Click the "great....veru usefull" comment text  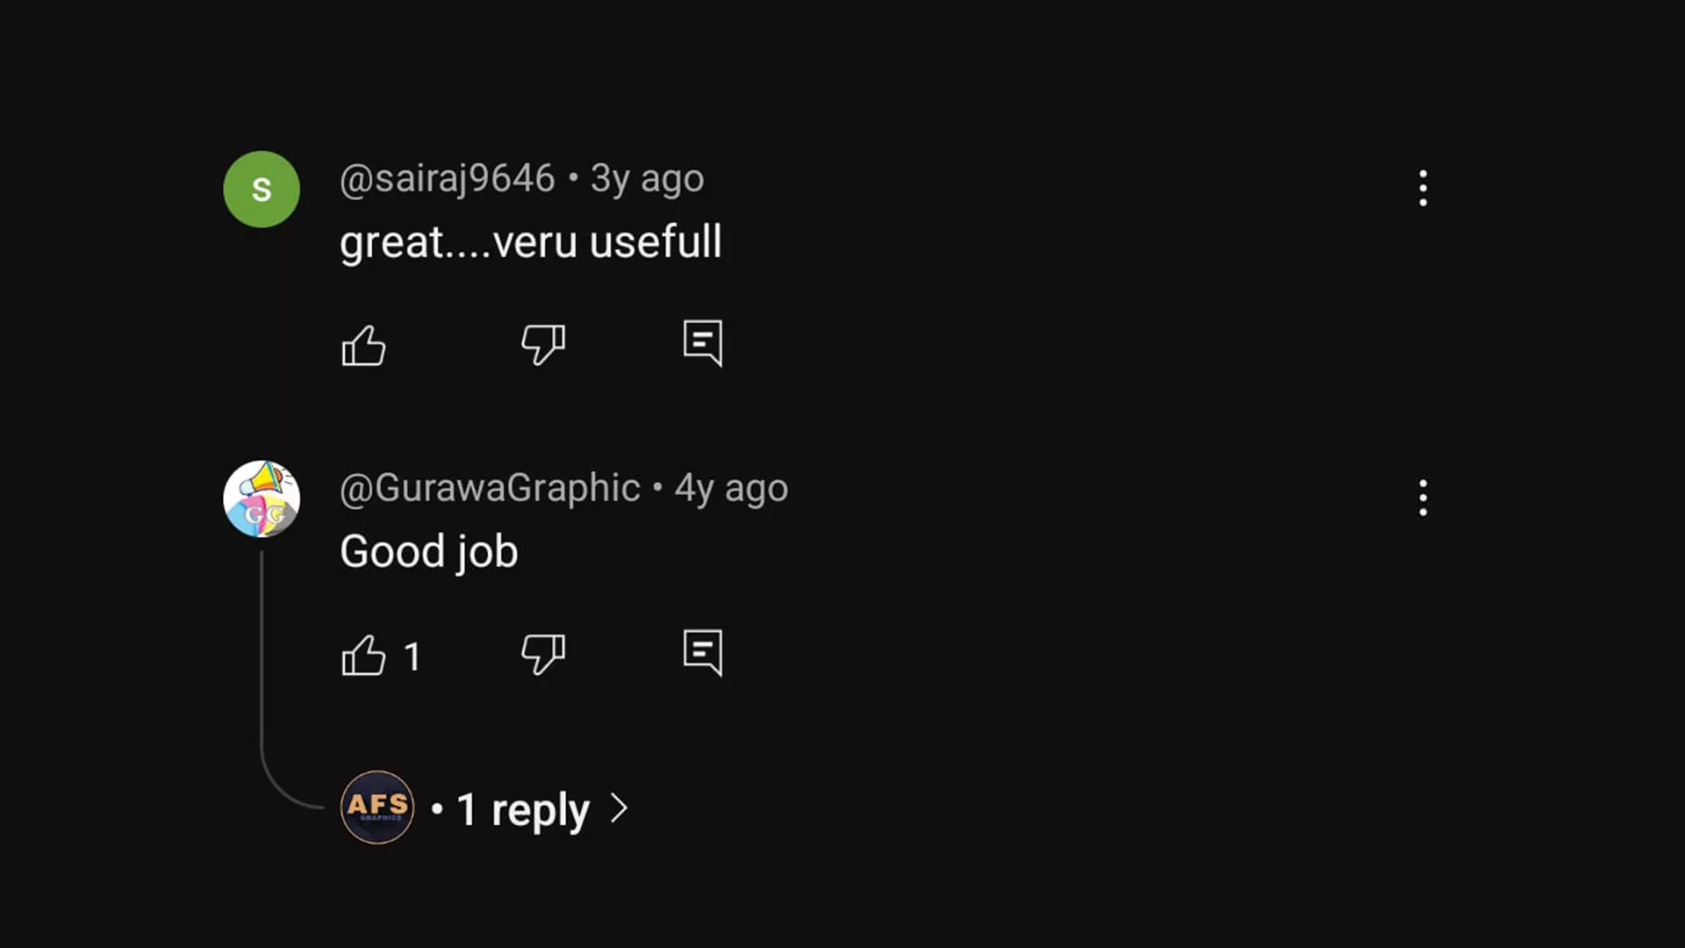[530, 242]
